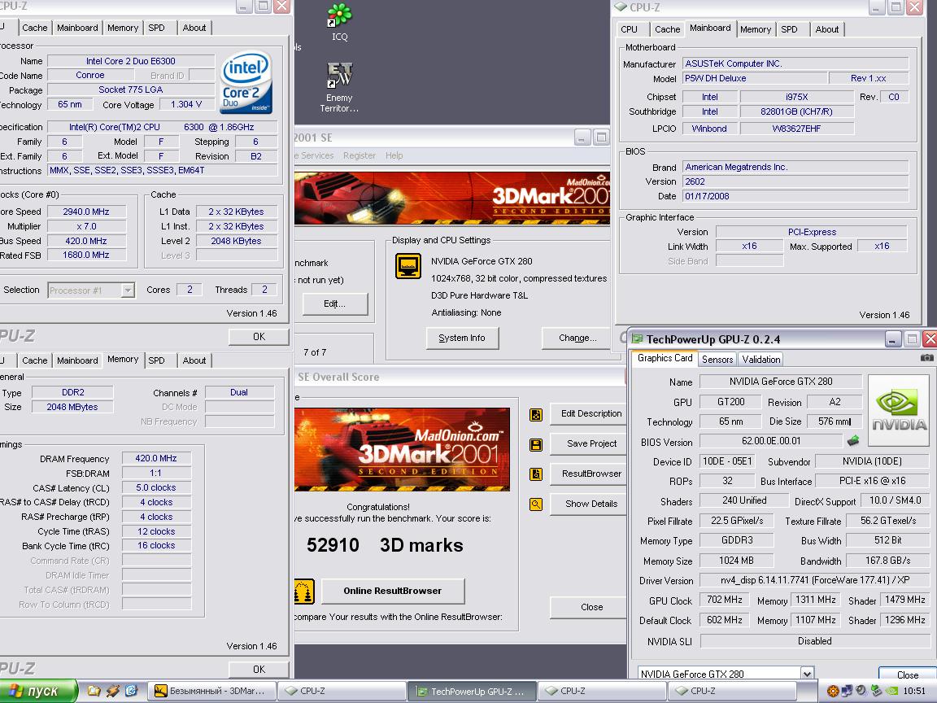Click the folder quick launch icon

pyautogui.click(x=94, y=691)
